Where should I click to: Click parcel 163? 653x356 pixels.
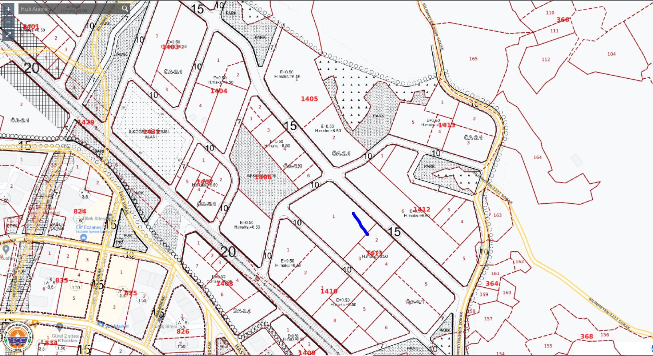(497, 215)
